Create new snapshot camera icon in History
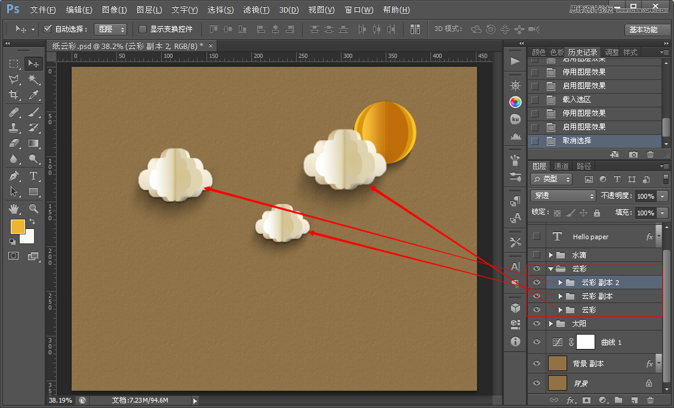 coord(633,154)
